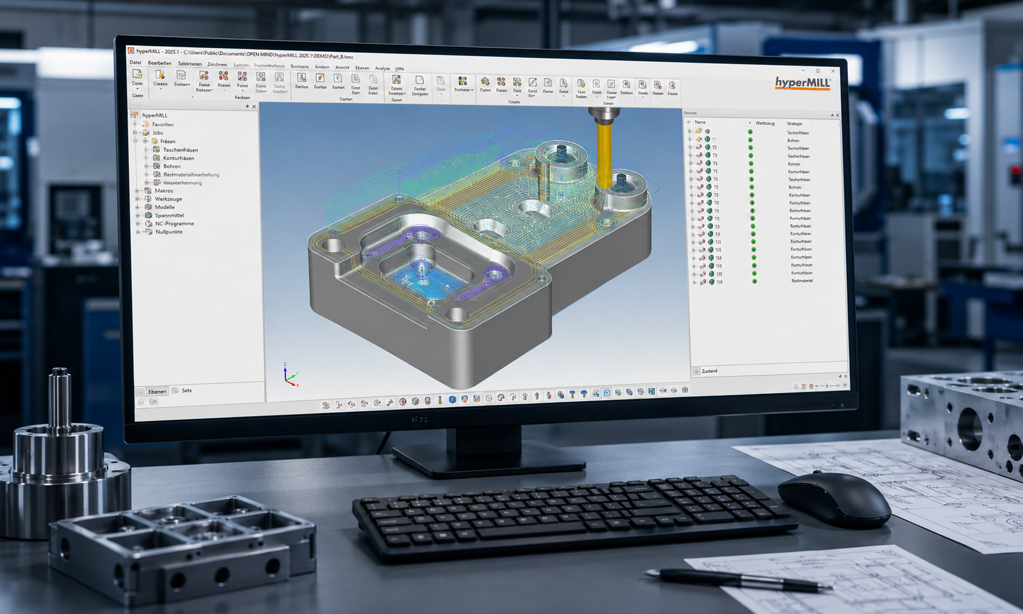The image size is (1023, 614).
Task: Expand the Spannmittel node
Action: 138,215
